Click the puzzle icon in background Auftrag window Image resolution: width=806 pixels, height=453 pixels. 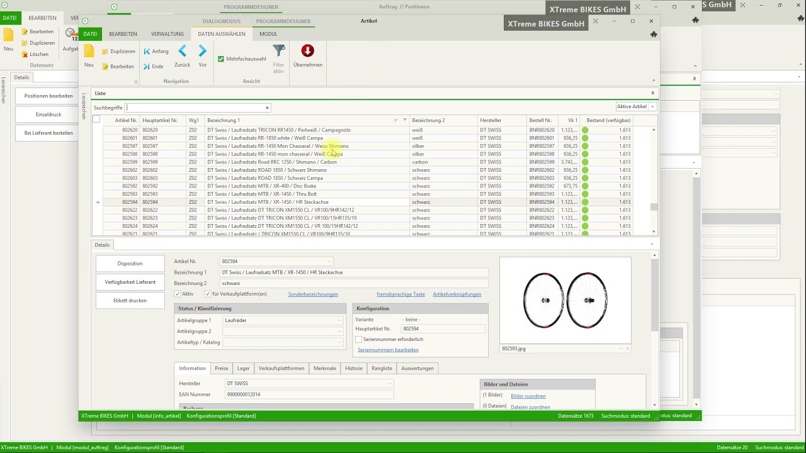click(695, 20)
